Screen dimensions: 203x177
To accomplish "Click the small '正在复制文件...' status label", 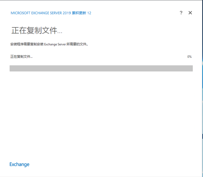I will tap(22, 57).
